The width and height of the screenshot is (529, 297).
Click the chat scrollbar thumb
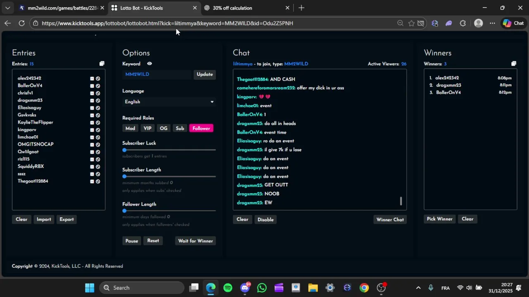click(401, 201)
